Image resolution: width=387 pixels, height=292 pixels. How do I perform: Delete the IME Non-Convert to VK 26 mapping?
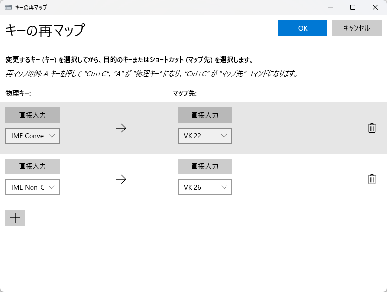[x=372, y=179]
